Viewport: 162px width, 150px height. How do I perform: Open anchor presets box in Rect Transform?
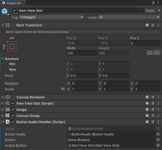(x=12, y=46)
